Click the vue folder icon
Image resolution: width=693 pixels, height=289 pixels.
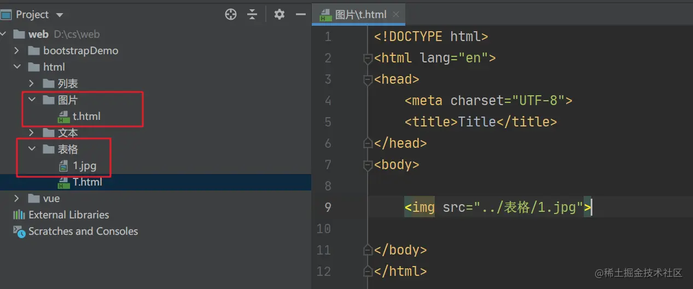click(34, 198)
